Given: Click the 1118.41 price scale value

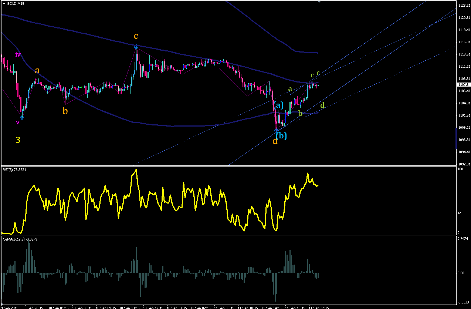Looking at the screenshot, I should tap(464, 30).
